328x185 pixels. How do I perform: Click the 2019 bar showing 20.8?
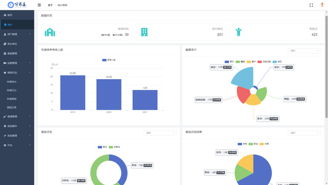click(x=73, y=92)
